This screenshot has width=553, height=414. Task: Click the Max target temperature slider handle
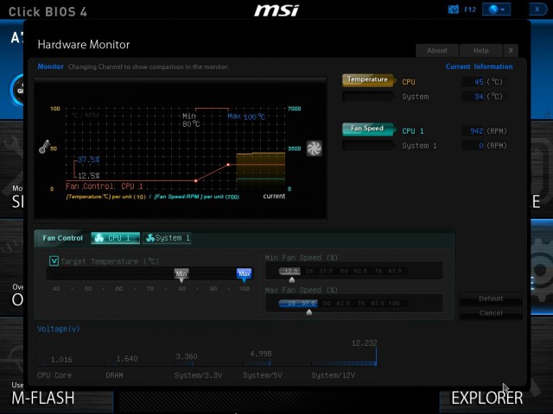244,274
